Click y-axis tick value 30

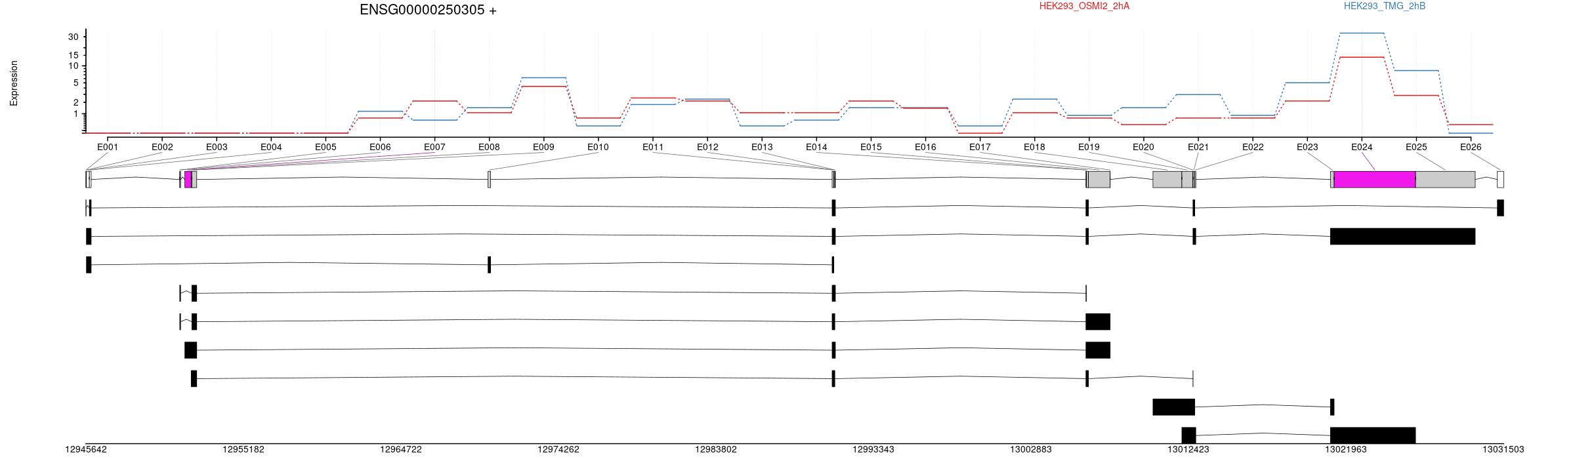(73, 37)
